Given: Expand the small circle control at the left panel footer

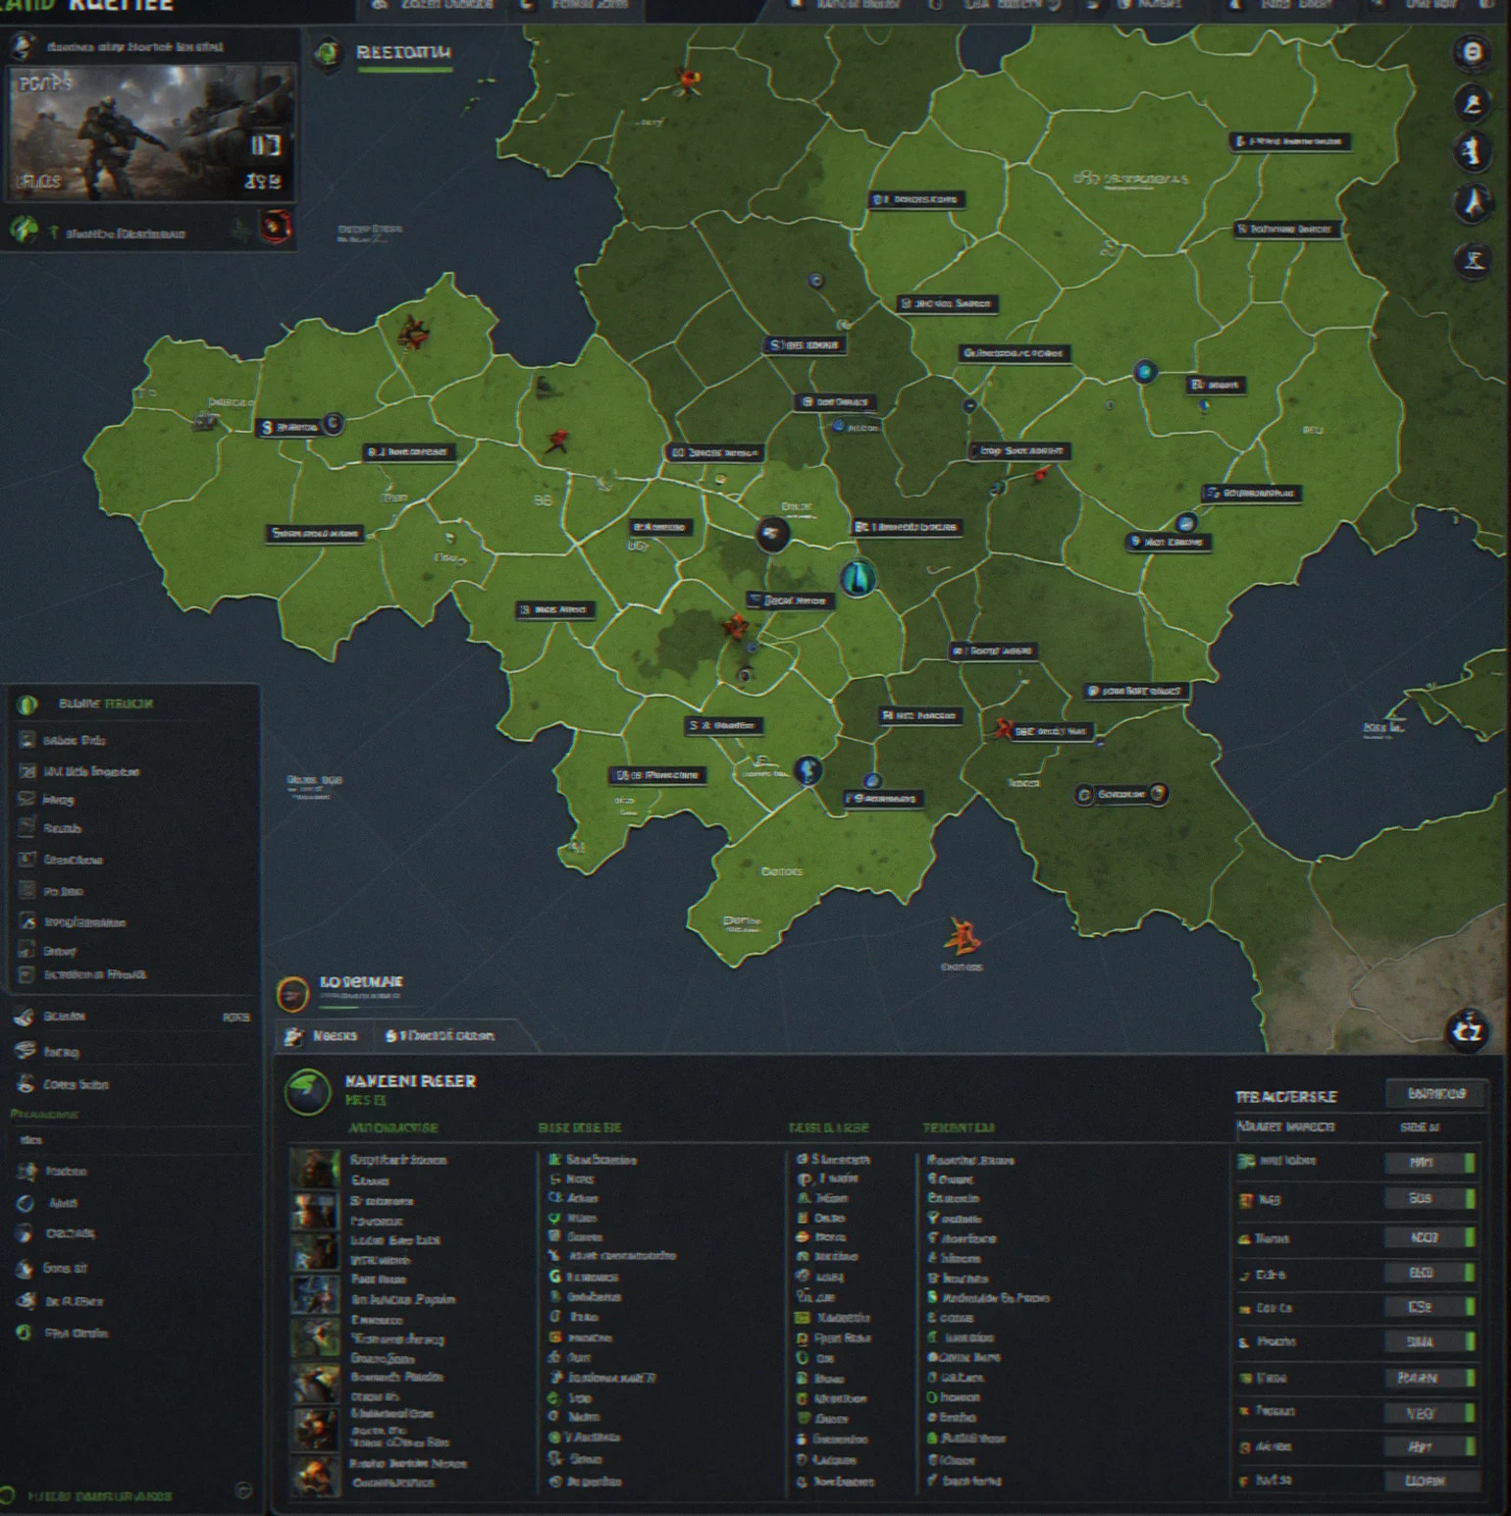Looking at the screenshot, I should [x=243, y=1491].
